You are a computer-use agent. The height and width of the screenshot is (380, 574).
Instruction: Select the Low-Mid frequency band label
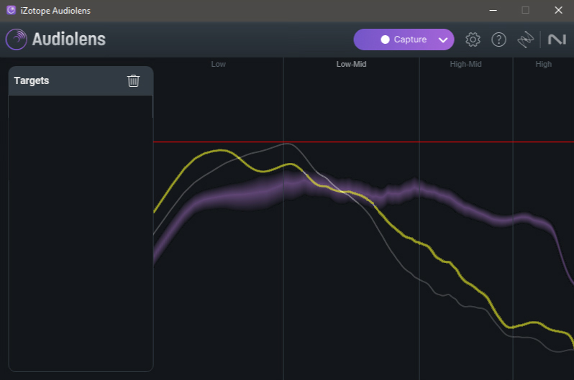(x=351, y=64)
